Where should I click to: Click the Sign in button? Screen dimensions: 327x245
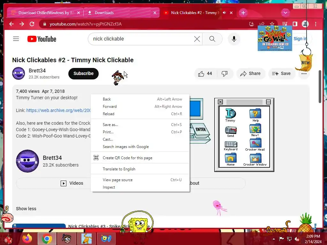point(300,39)
